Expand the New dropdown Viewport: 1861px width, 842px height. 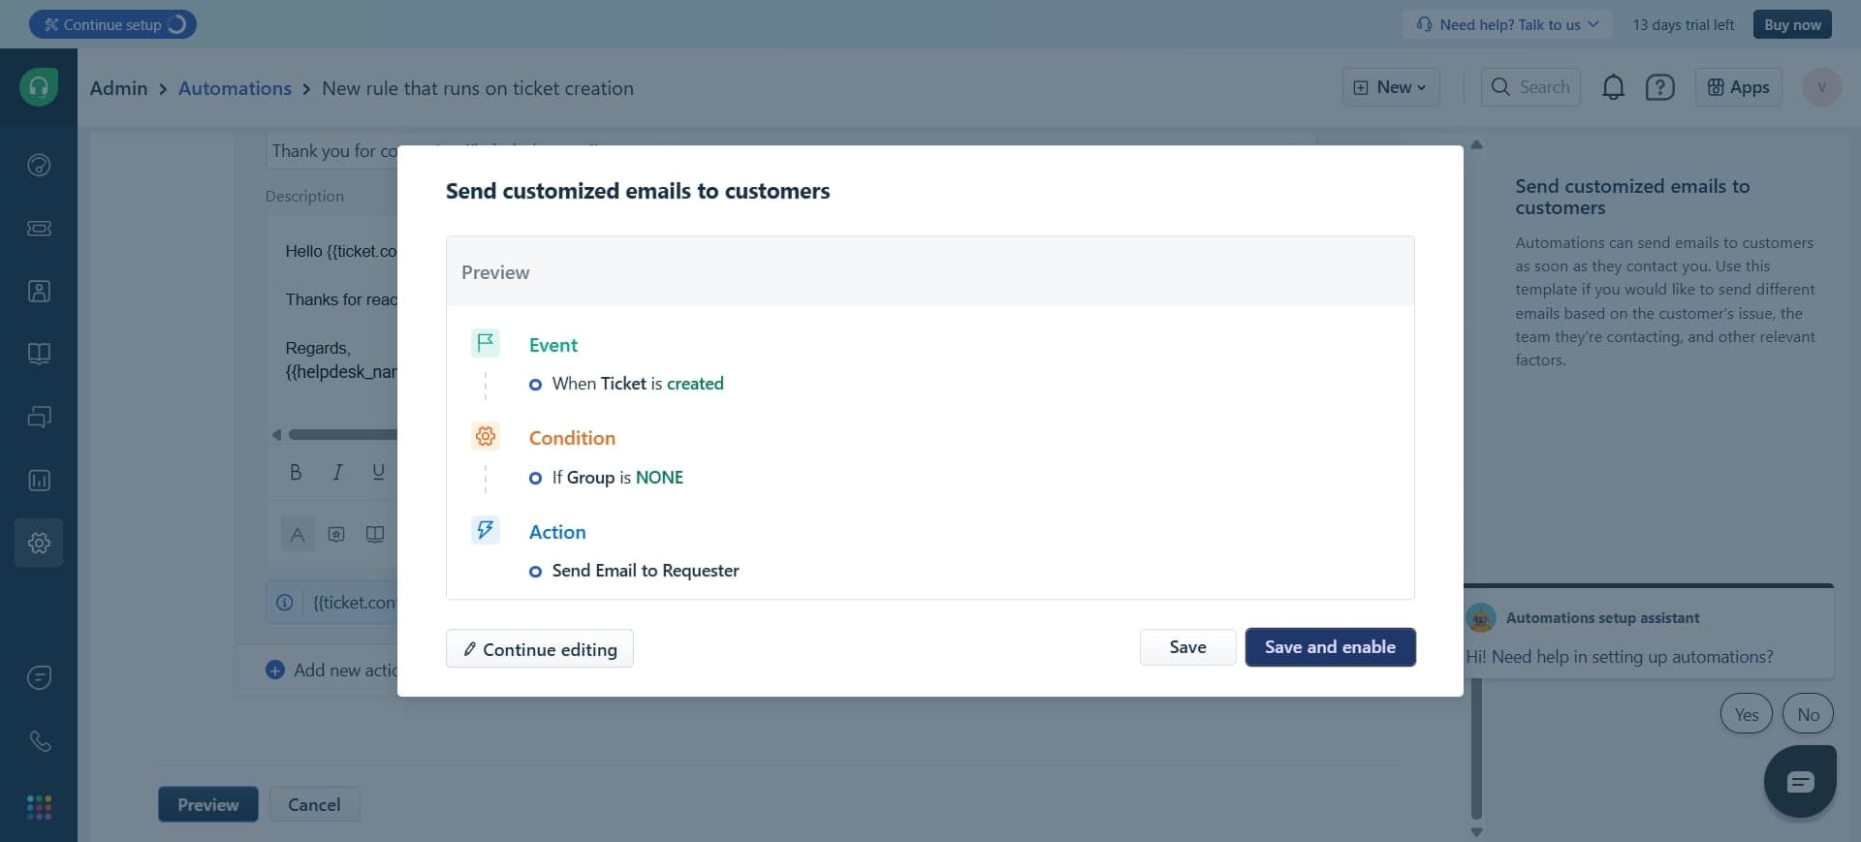pyautogui.click(x=1391, y=87)
